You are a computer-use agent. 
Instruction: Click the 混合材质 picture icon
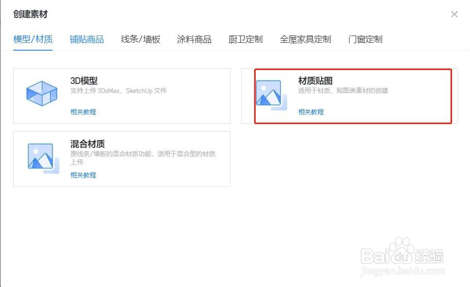[x=43, y=159]
